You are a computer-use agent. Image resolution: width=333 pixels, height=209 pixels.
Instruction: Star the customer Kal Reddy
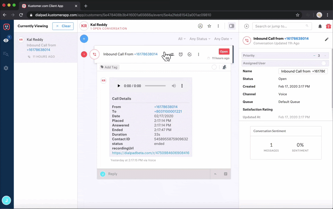(x=209, y=26)
